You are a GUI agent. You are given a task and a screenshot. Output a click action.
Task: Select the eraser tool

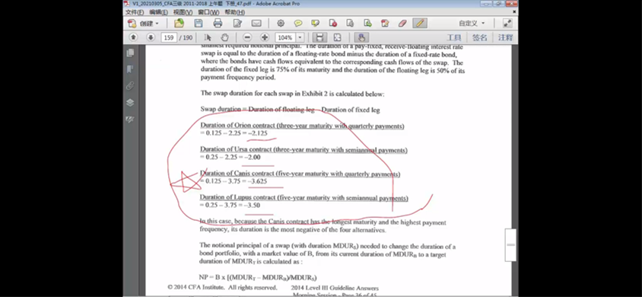point(402,24)
